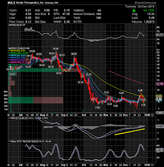Click the 9.11 November high label

tap(106, 92)
